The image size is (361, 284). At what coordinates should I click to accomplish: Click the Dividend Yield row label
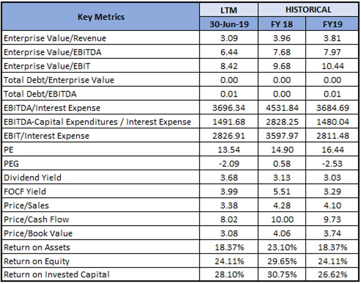pos(32,177)
